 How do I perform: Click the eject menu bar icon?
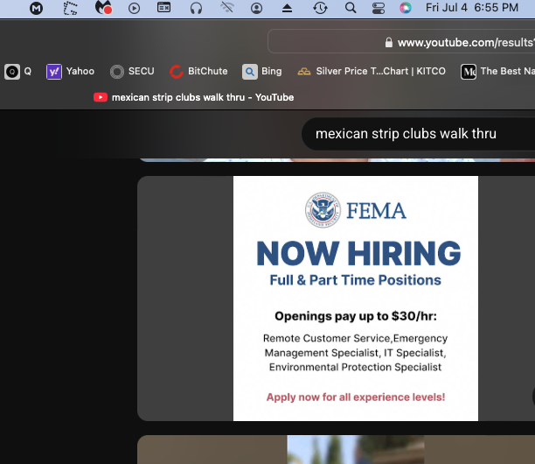coord(287,8)
